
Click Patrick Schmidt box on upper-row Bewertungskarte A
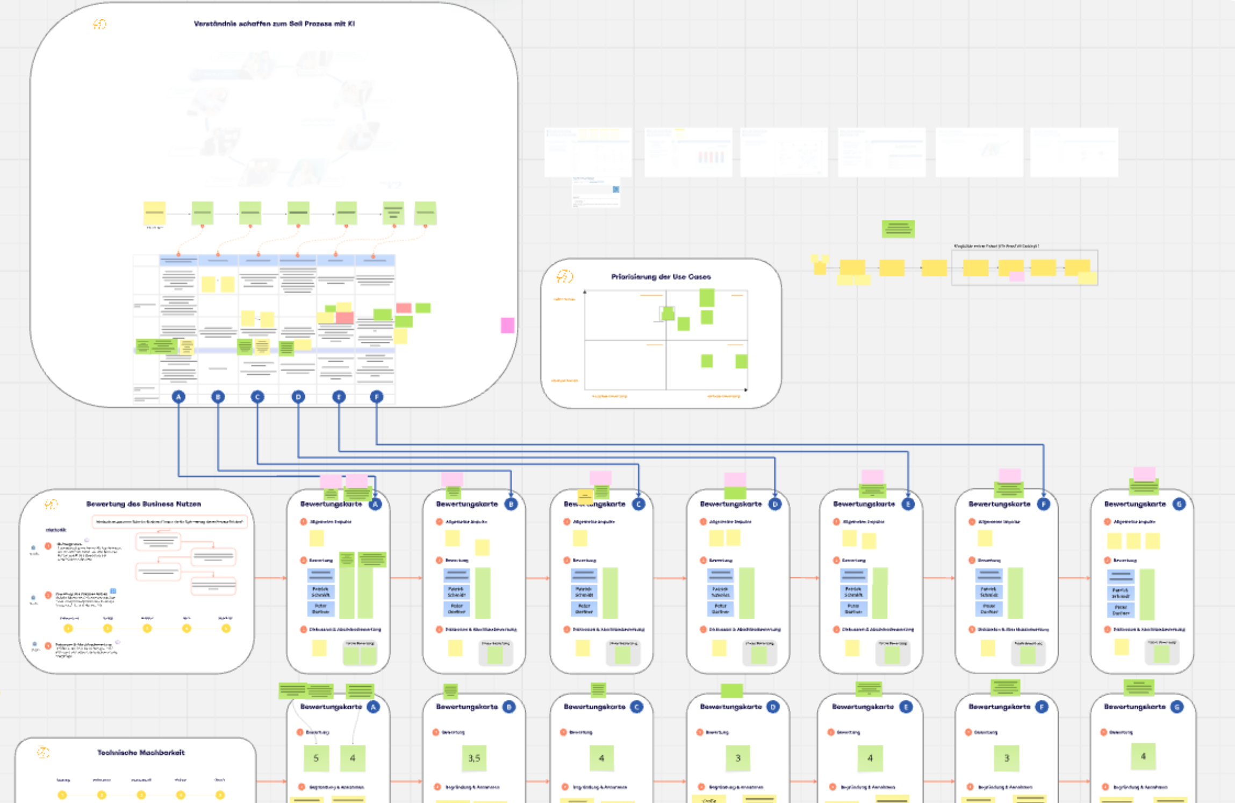pyautogui.click(x=321, y=592)
